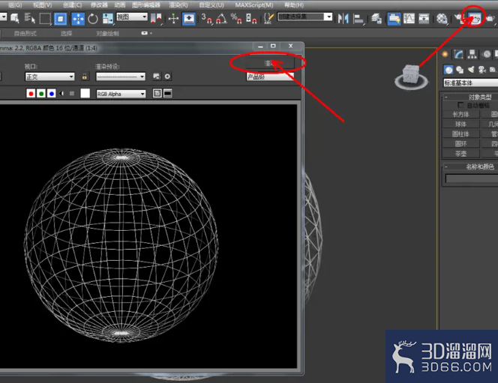
Task: Switch to the 对象绘制 ribbon tab
Action: [107, 33]
